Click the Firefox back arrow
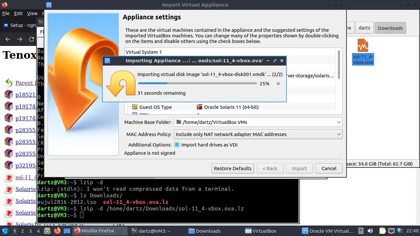420x236 pixels. coord(8,39)
